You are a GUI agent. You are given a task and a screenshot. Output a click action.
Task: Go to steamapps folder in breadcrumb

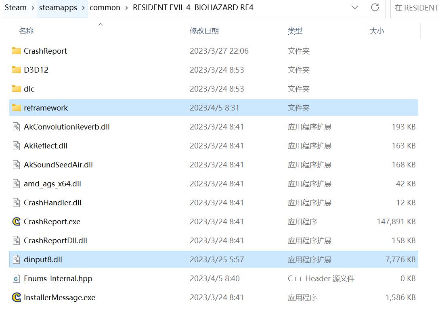click(58, 8)
